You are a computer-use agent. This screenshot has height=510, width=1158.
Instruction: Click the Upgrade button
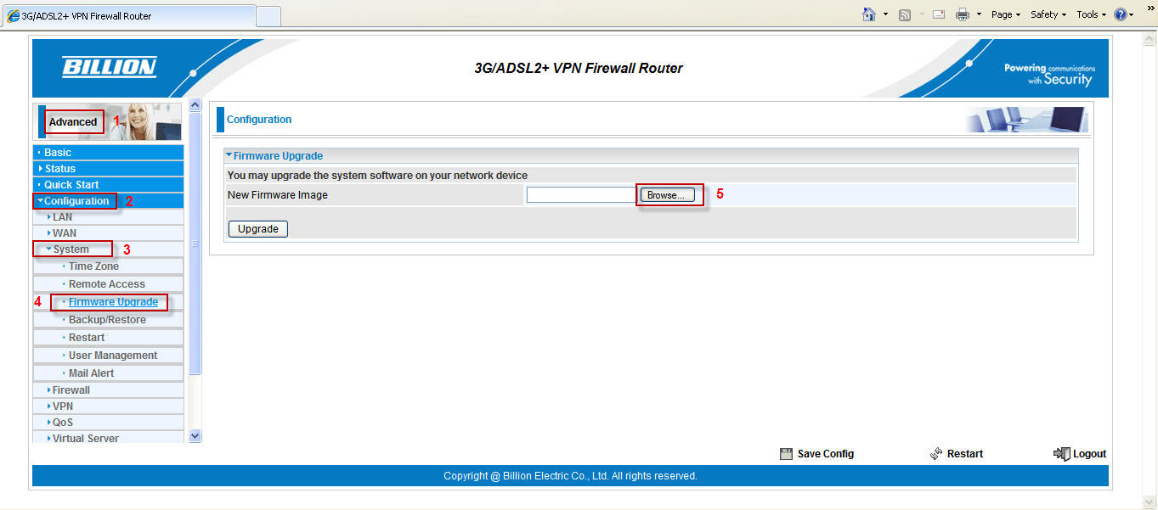[258, 229]
